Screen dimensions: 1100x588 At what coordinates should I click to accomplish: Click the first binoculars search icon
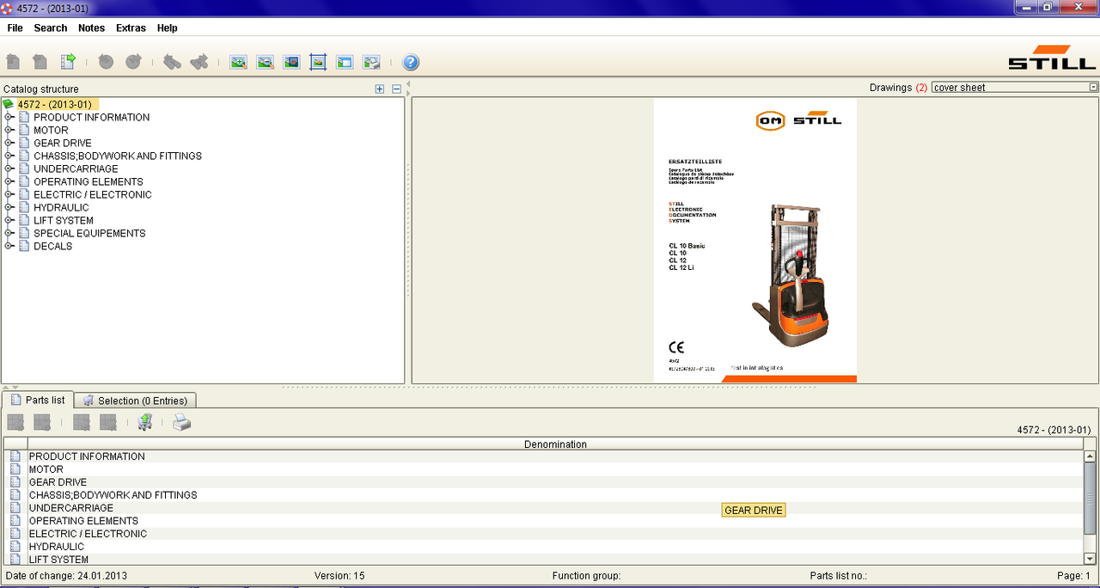click(172, 62)
